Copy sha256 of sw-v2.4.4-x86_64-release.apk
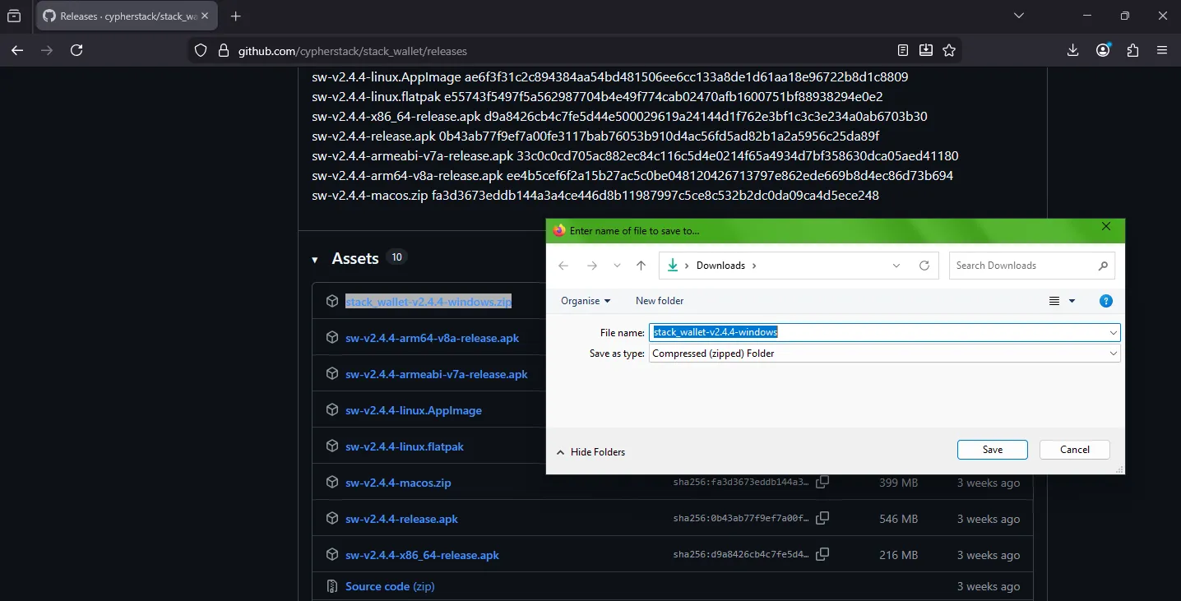The image size is (1181, 601). (822, 555)
